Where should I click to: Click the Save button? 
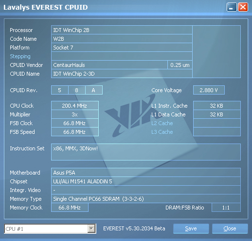191,228
